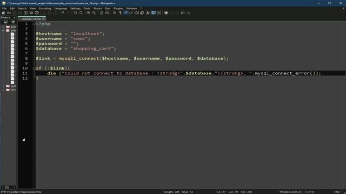Screen dimensions: 346x194
Task: Open the Plugins menu
Action: coord(118,9)
